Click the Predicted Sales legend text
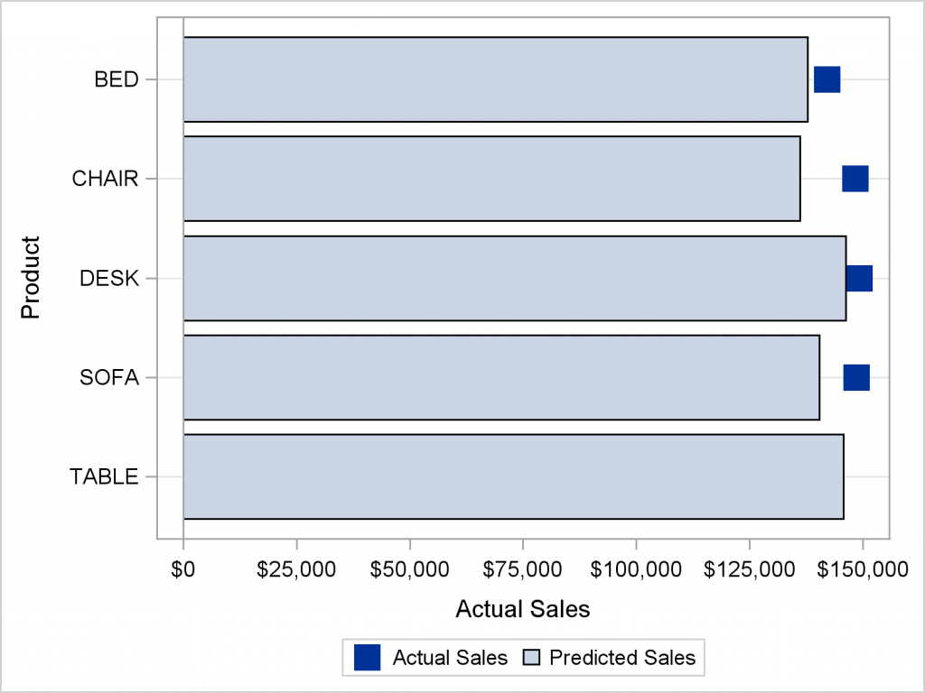 coord(621,658)
